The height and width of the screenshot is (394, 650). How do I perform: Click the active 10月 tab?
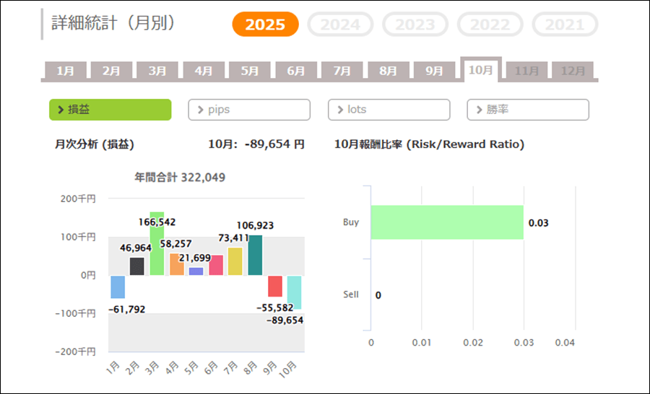click(480, 70)
